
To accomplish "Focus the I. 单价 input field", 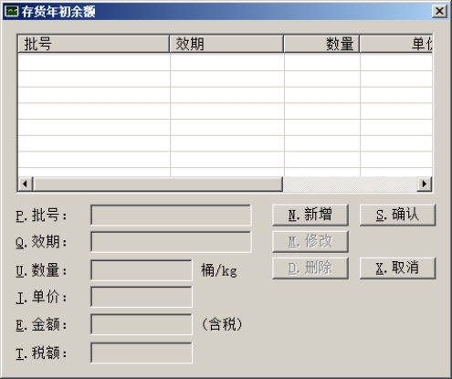I will point(142,297).
